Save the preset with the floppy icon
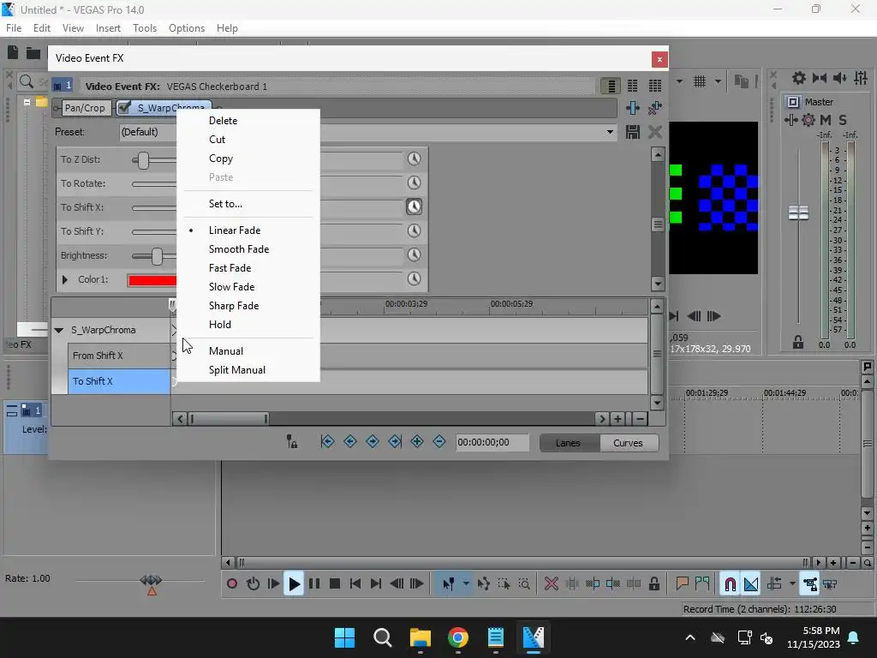The image size is (877, 658). click(633, 132)
